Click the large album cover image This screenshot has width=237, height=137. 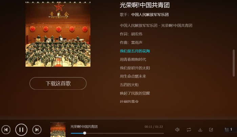58,34
